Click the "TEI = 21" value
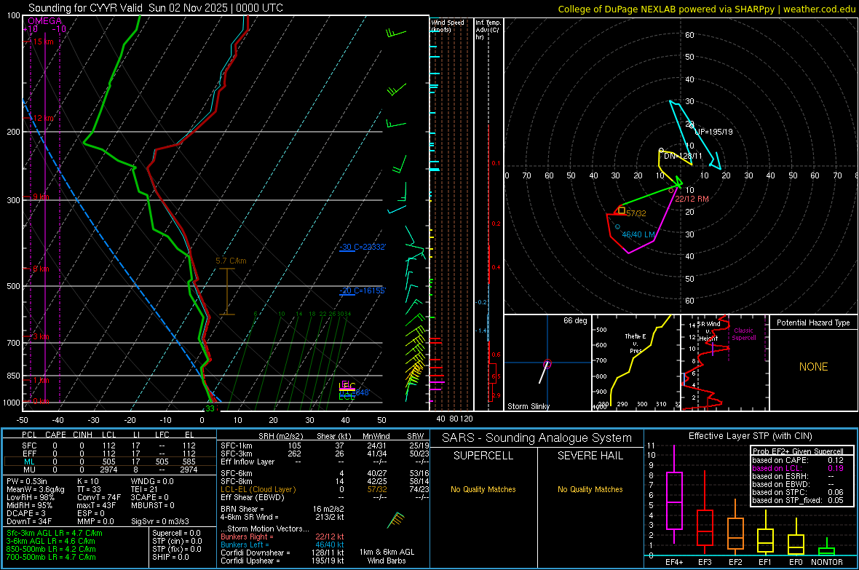Viewport: 859px width, 570px height. [x=144, y=489]
